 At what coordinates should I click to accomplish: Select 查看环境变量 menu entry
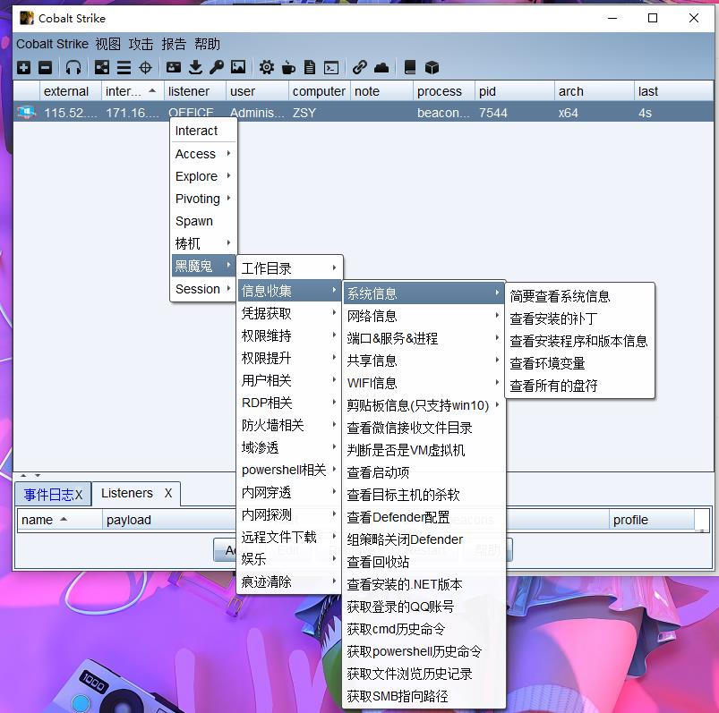point(579,363)
